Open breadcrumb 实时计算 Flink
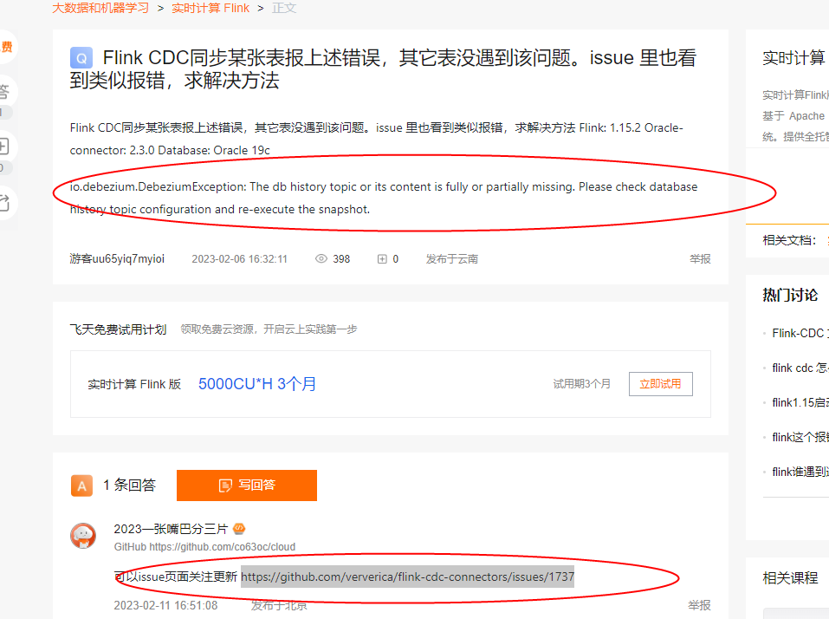829x619 pixels. click(210, 9)
